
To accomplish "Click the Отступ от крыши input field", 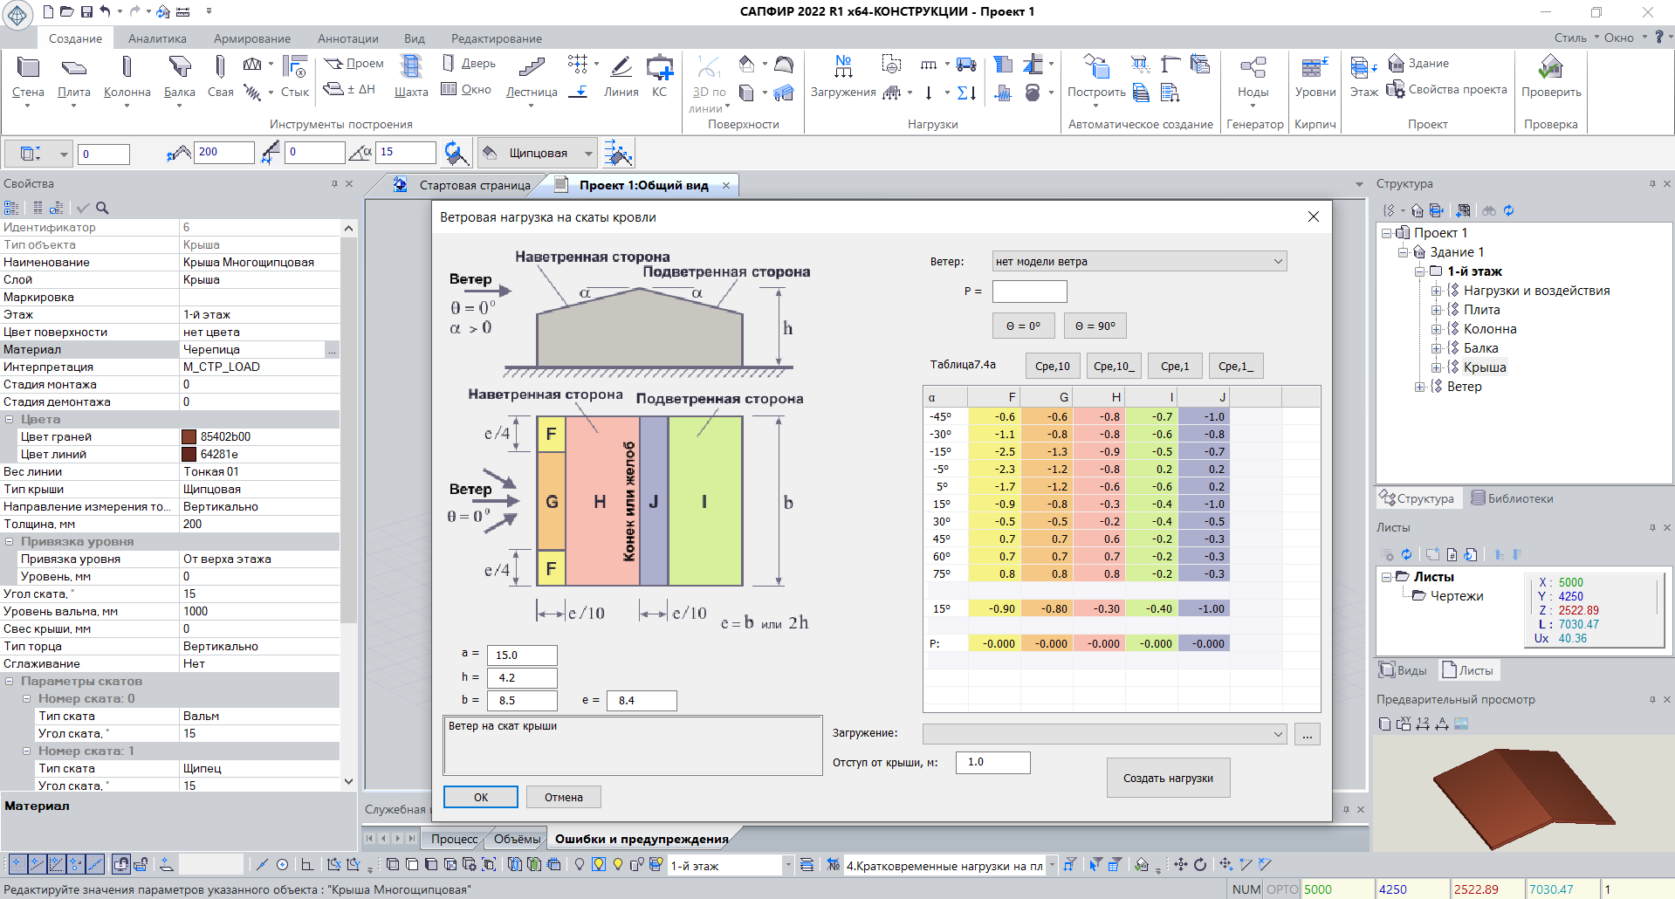I will pyautogui.click(x=992, y=762).
